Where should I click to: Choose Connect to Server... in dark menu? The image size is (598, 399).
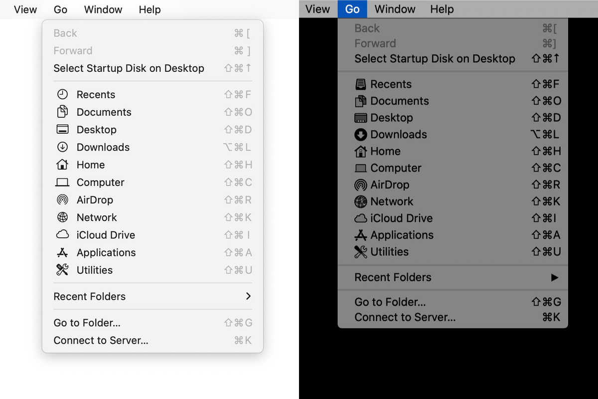(x=452, y=317)
